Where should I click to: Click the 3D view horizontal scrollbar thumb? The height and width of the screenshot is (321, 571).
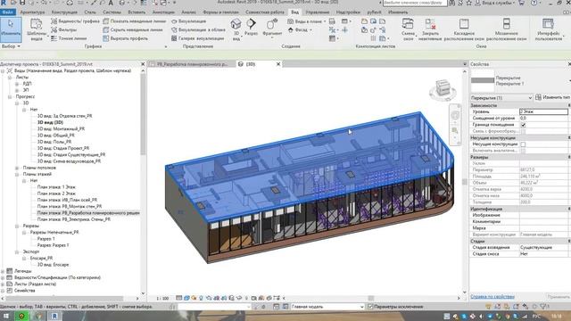click(x=371, y=298)
